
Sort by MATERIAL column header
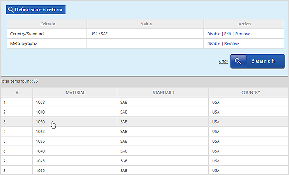(x=75, y=92)
